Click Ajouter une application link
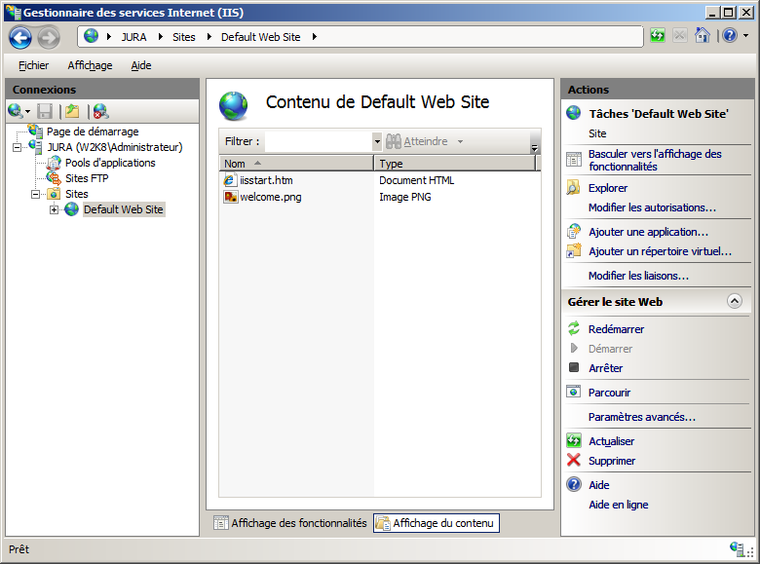 648,232
